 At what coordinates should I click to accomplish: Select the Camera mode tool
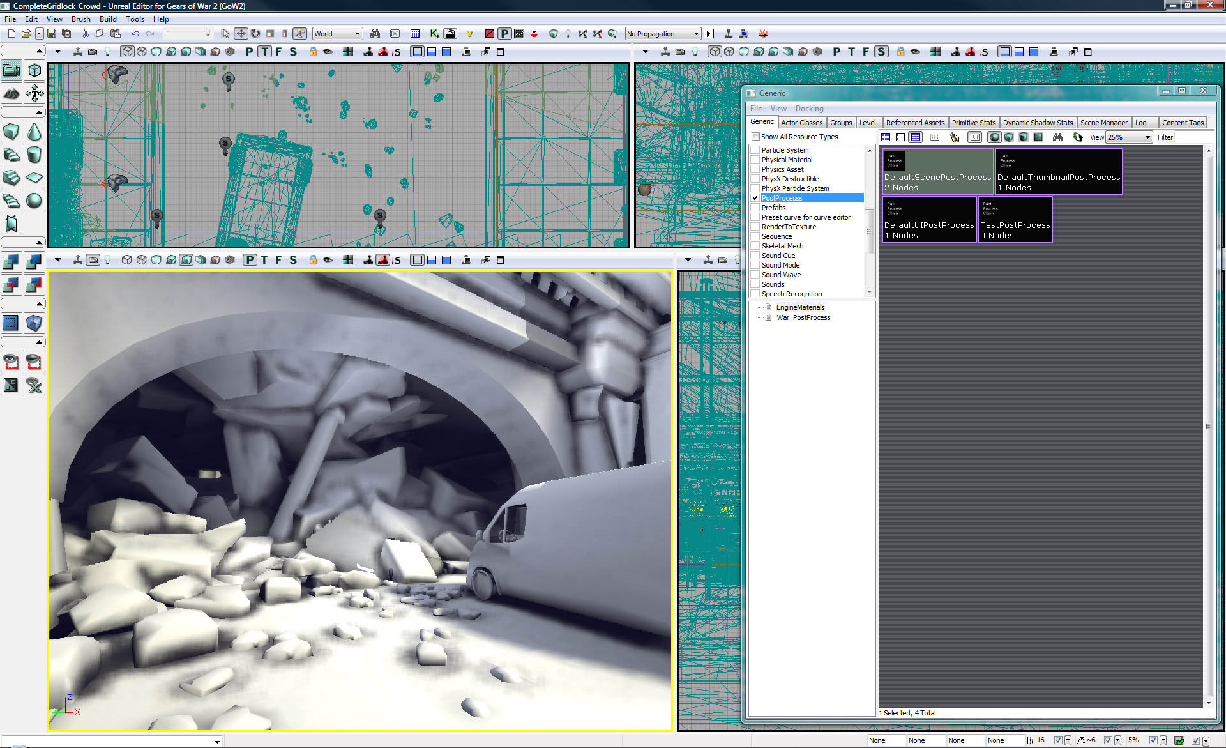click(x=11, y=70)
